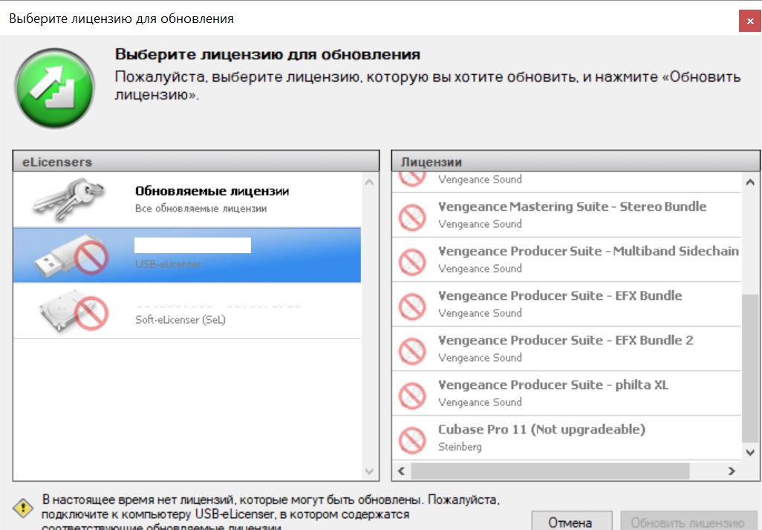Click the Лицензии column header
This screenshot has width=762, height=530.
[x=576, y=162]
